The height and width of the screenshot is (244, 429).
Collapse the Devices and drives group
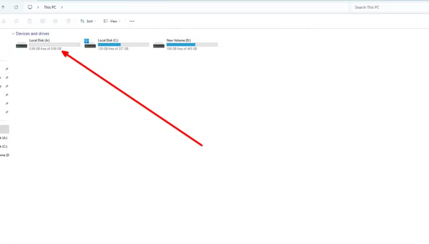[x=13, y=33]
